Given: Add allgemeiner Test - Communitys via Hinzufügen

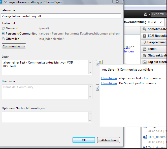Looking at the screenshot, I should [x=109, y=78].
